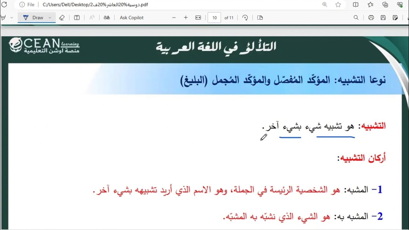Click the Ask Copilot button
This screenshot has width=409, height=230.
[x=132, y=18]
